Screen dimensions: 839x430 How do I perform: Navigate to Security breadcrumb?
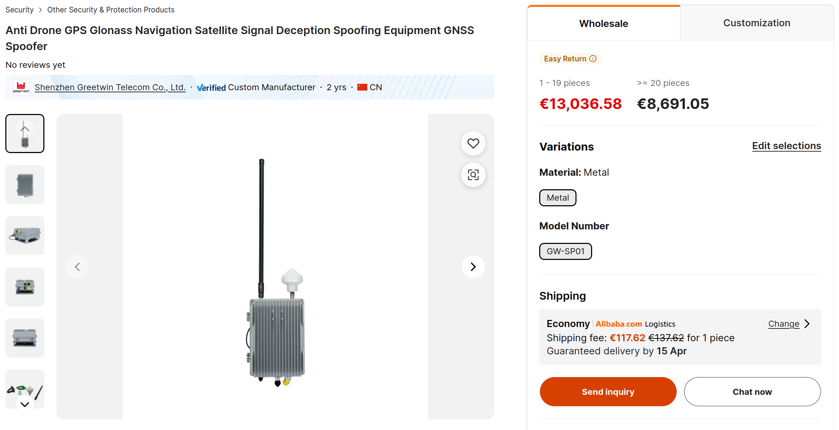tap(20, 10)
